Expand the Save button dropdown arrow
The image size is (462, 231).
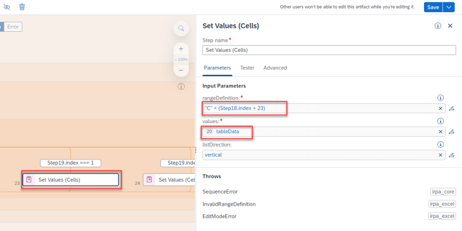pos(448,7)
